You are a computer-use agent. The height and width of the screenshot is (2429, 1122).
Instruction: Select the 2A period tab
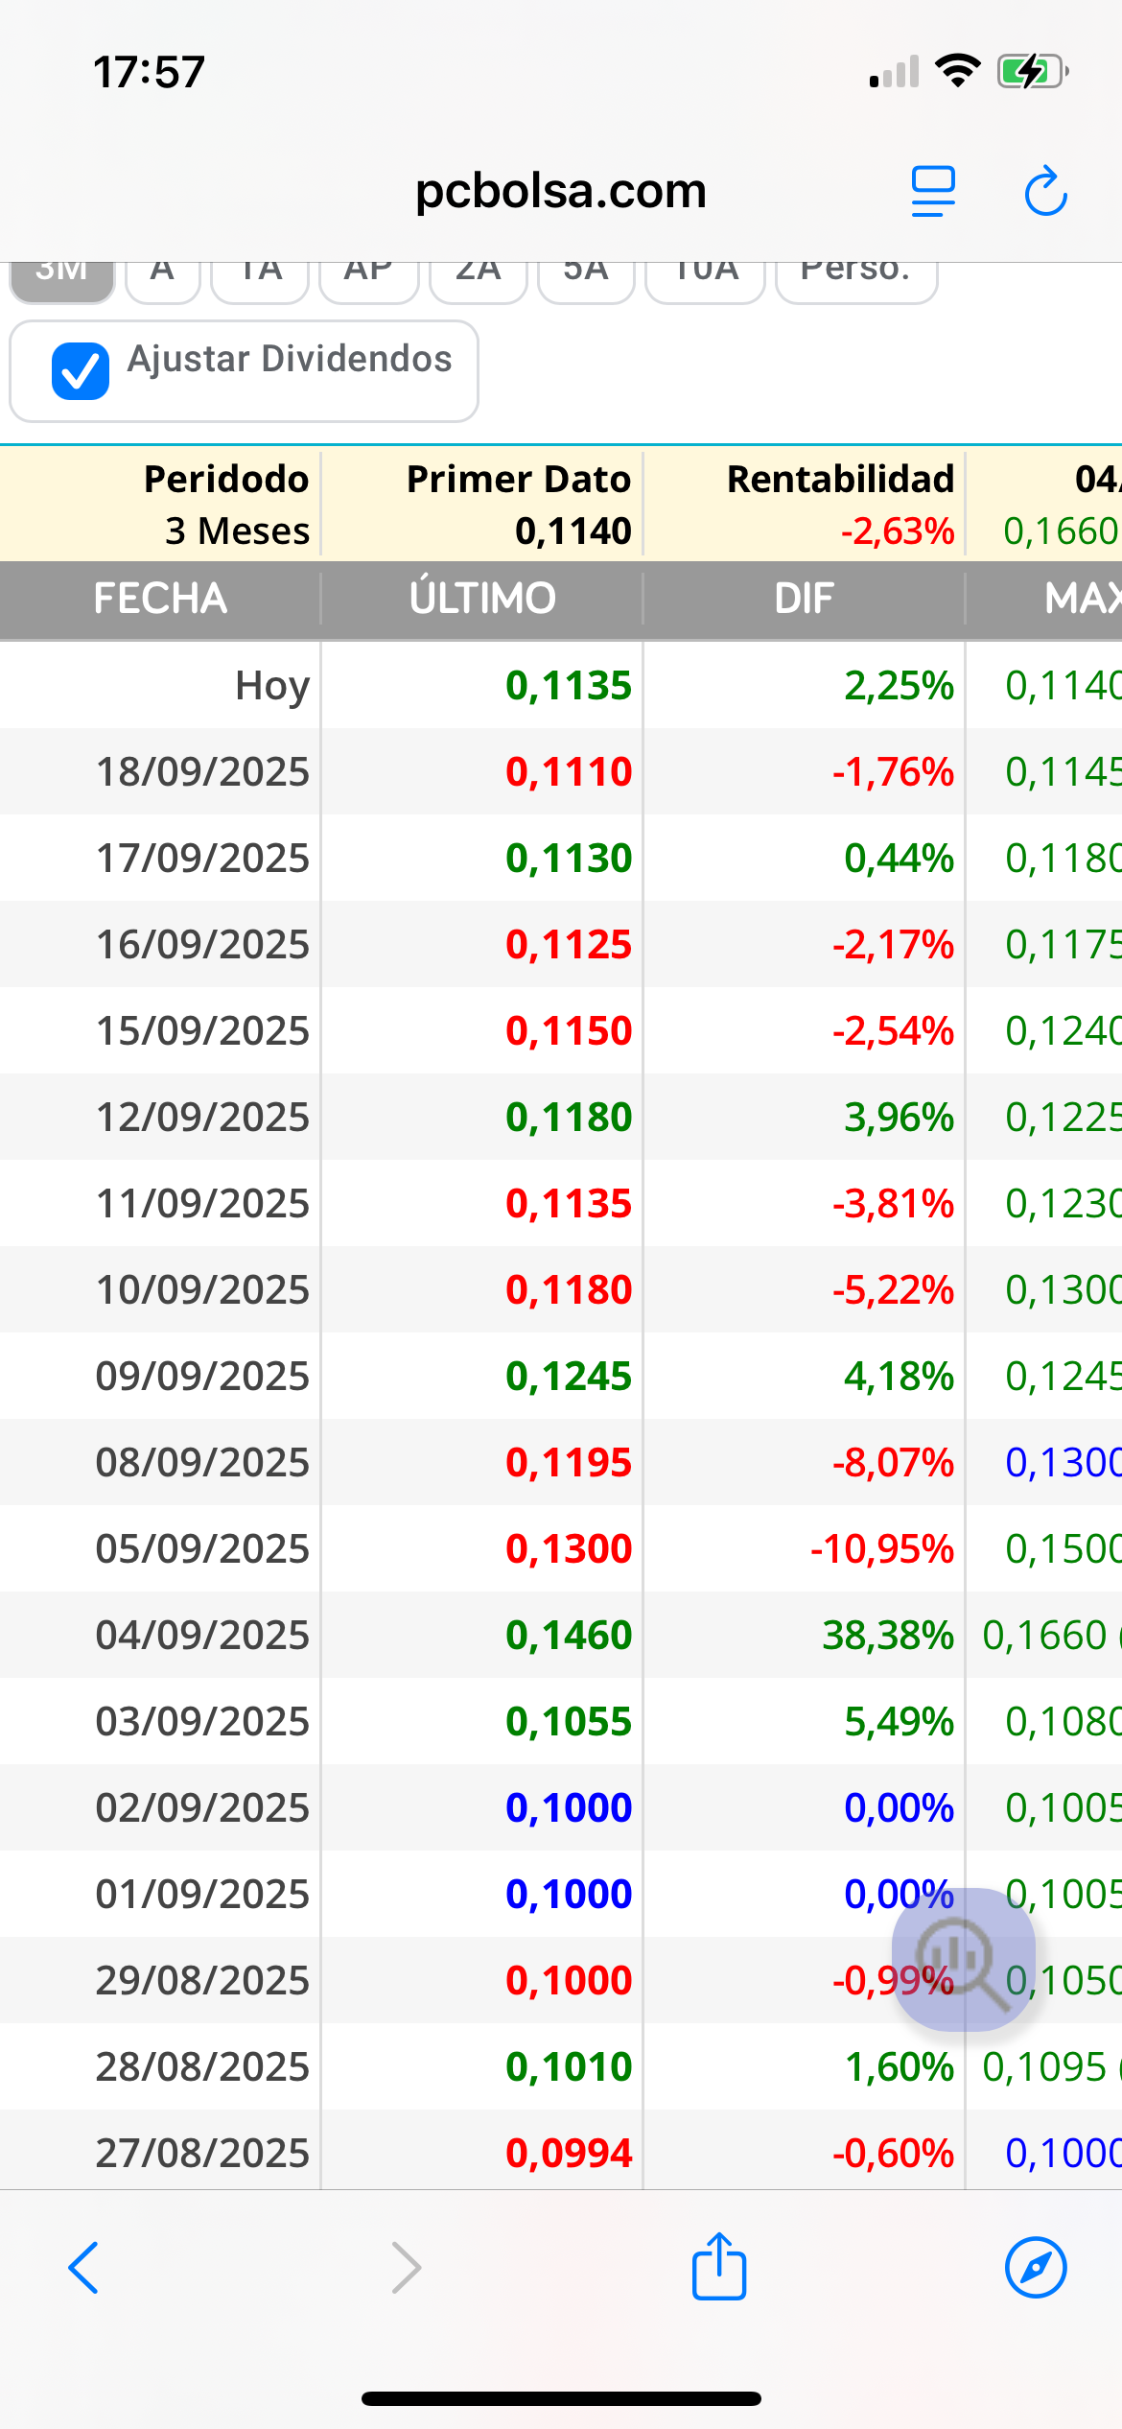click(479, 278)
